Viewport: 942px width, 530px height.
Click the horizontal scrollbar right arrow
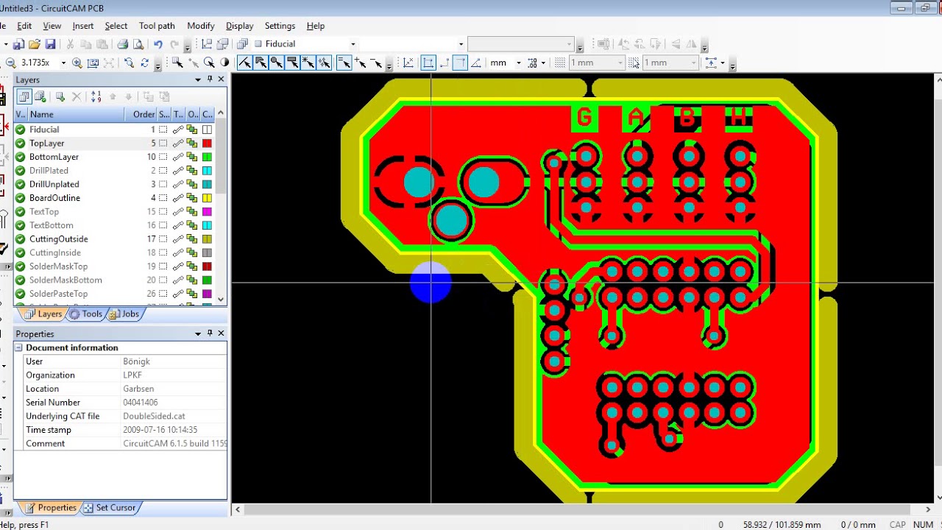tap(928, 509)
